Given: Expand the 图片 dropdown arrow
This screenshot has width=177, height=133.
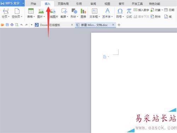Looking at the screenshot, I should tap(44, 17).
